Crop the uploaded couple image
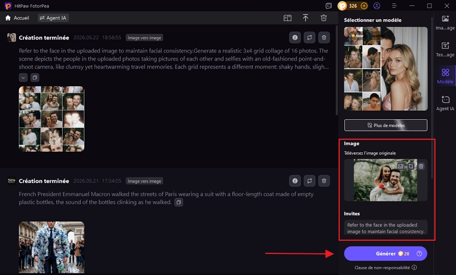456x275 pixels. pos(410,167)
